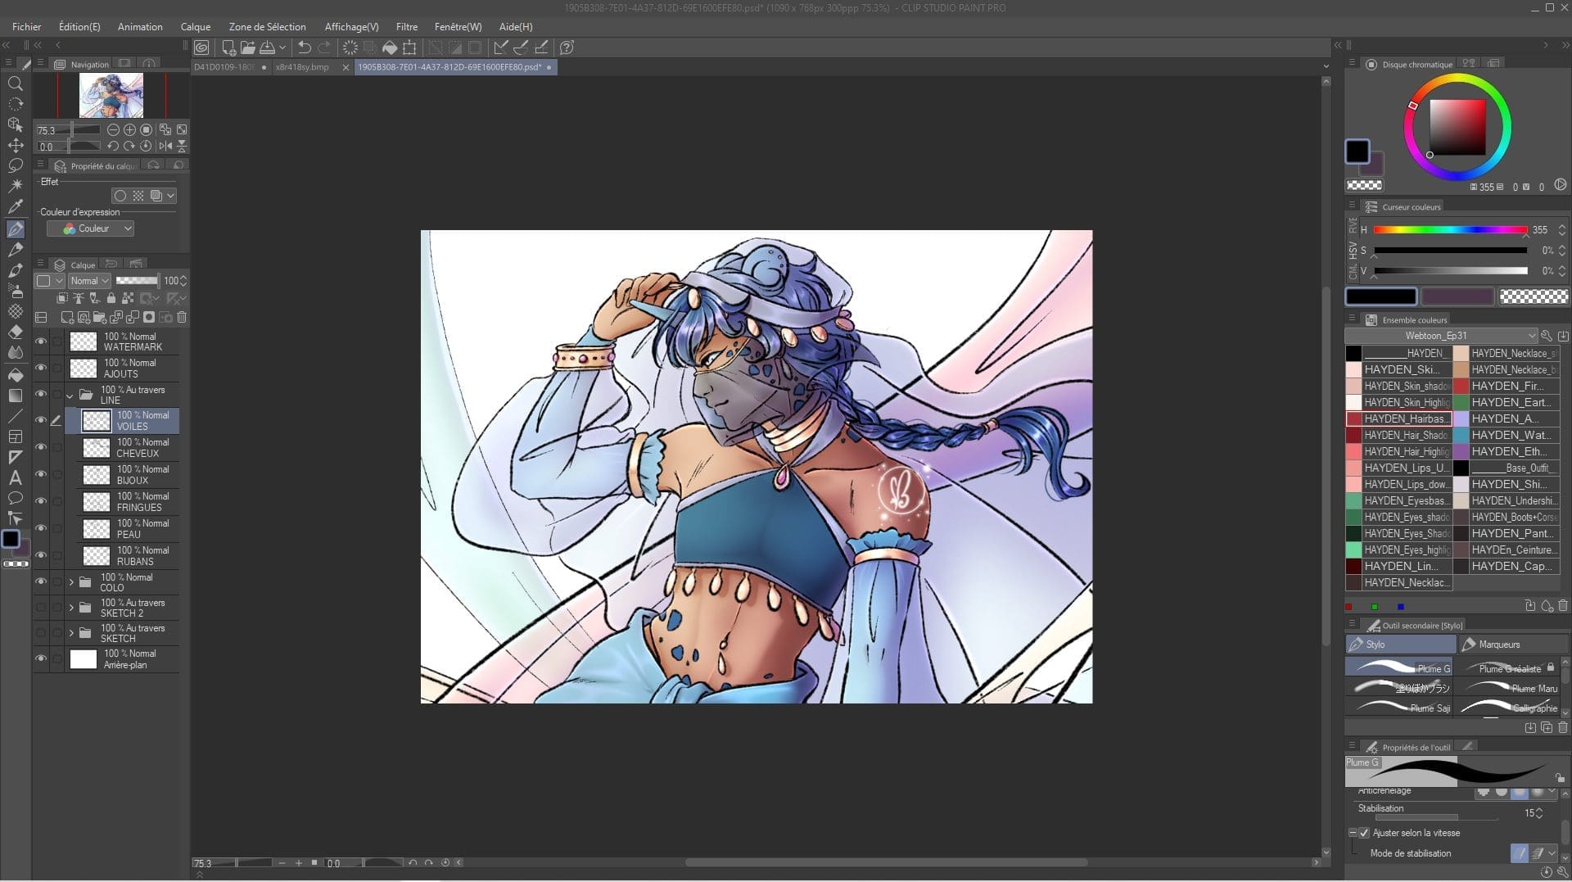Click the Stabilisation value field
Image resolution: width=1572 pixels, height=882 pixels.
click(1528, 813)
